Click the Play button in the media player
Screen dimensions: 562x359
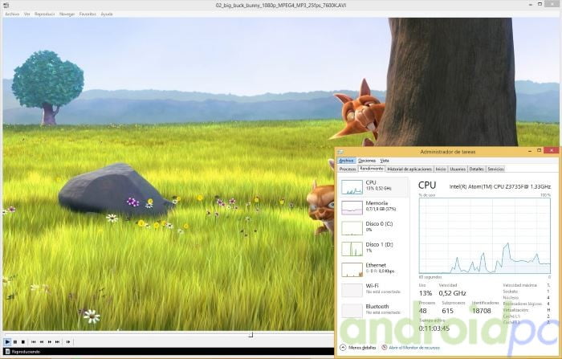[x=7, y=342]
